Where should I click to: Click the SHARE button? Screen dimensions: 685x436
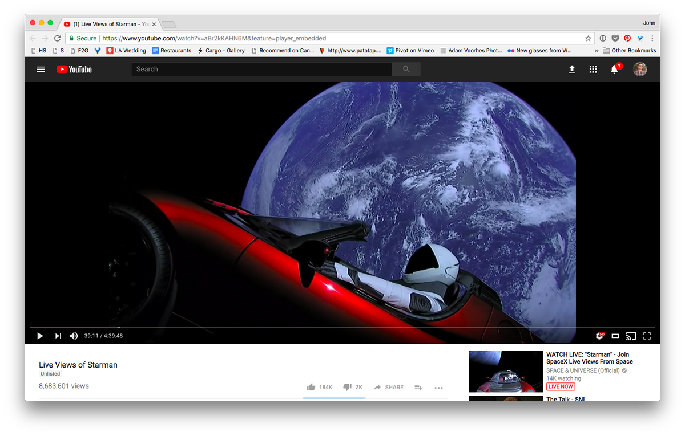coord(389,387)
